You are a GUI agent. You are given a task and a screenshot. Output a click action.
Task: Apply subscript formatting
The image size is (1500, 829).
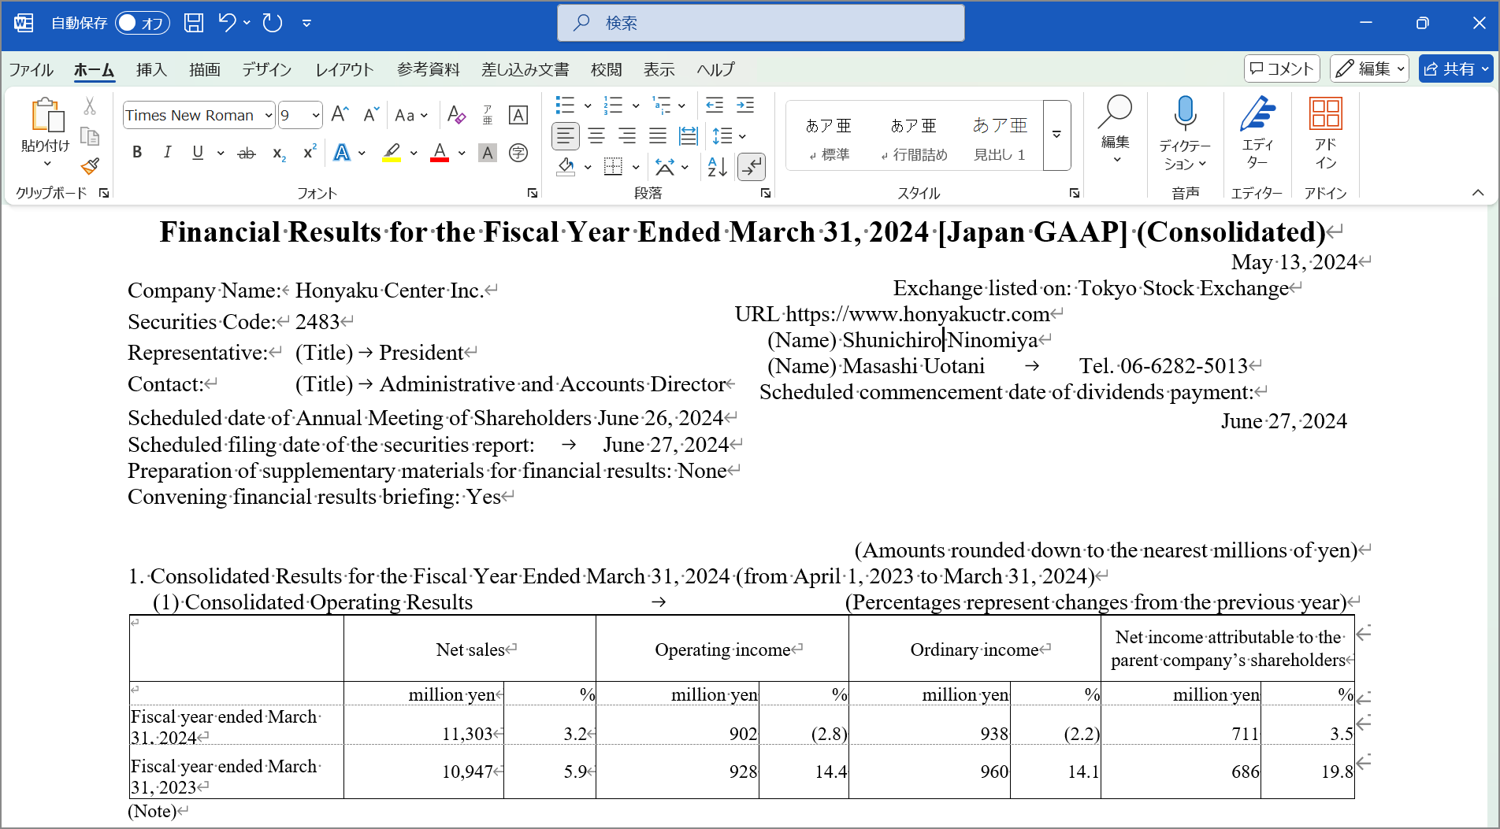tap(279, 153)
